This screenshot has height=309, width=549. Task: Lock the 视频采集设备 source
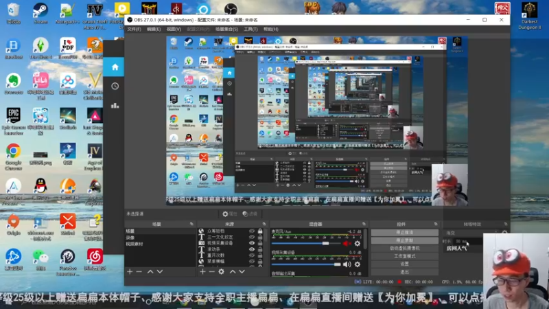click(x=260, y=243)
